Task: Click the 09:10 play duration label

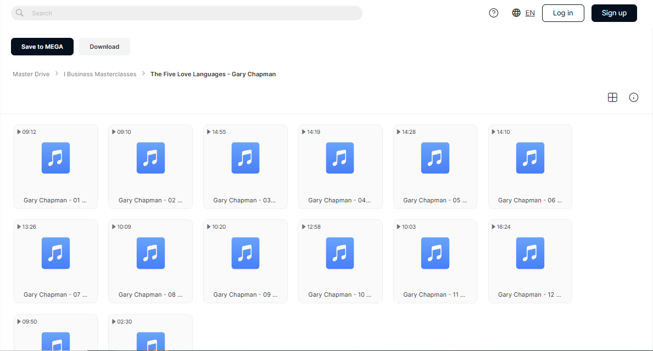Action: pyautogui.click(x=121, y=132)
